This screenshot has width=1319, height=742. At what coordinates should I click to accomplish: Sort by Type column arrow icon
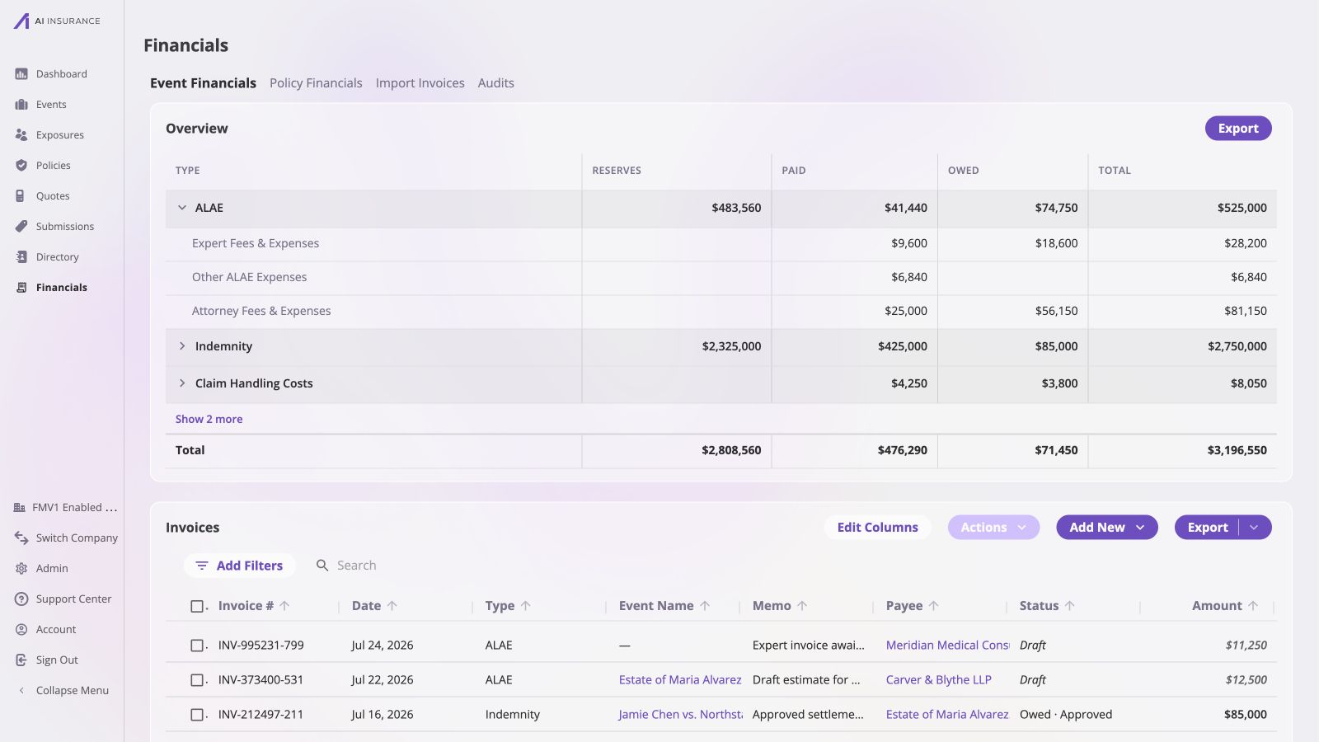(x=526, y=606)
